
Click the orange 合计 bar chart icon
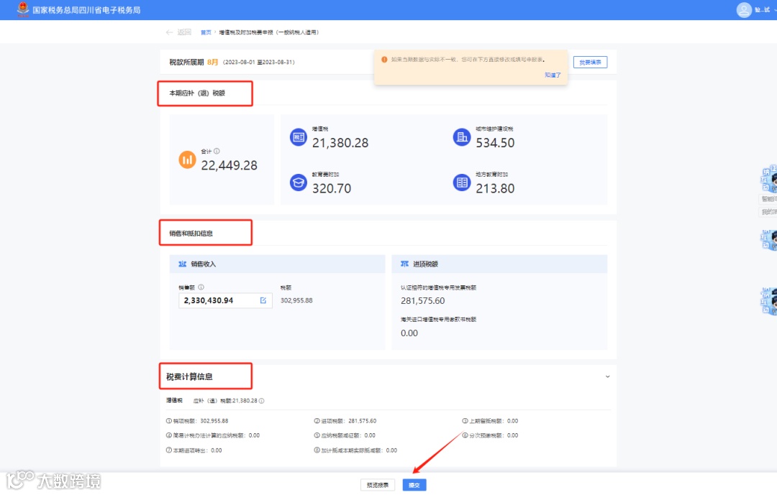(187, 160)
